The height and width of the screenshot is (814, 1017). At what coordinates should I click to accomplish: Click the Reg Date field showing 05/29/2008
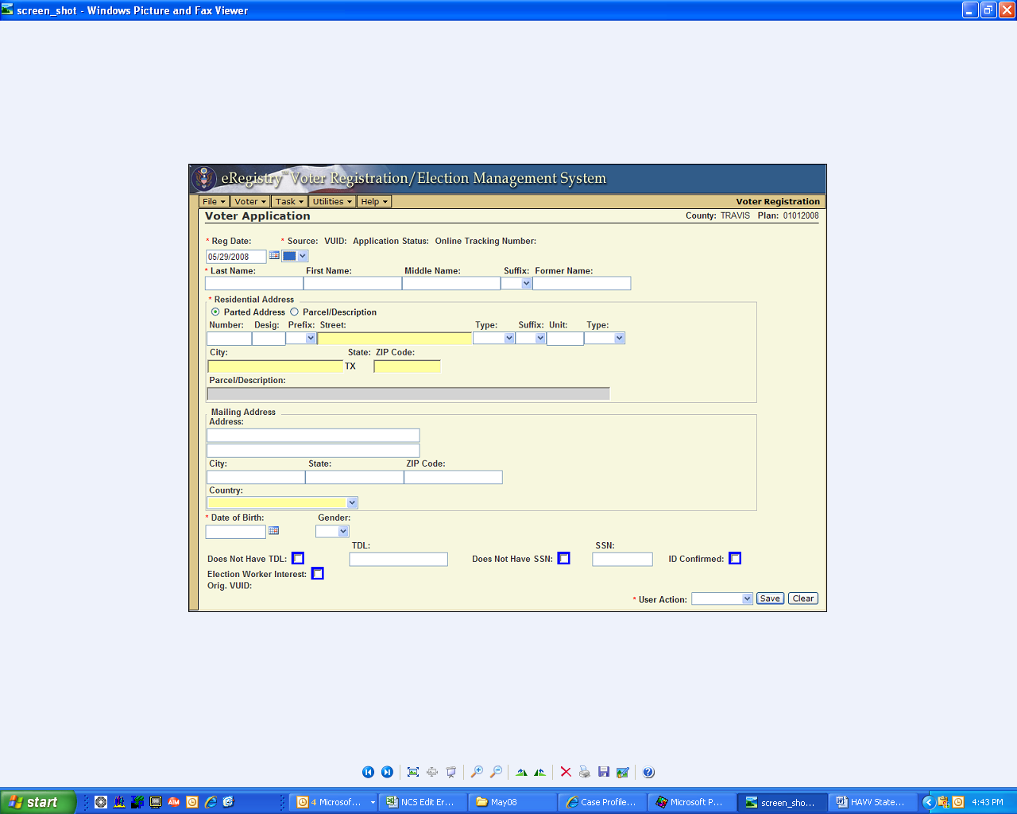(x=236, y=257)
